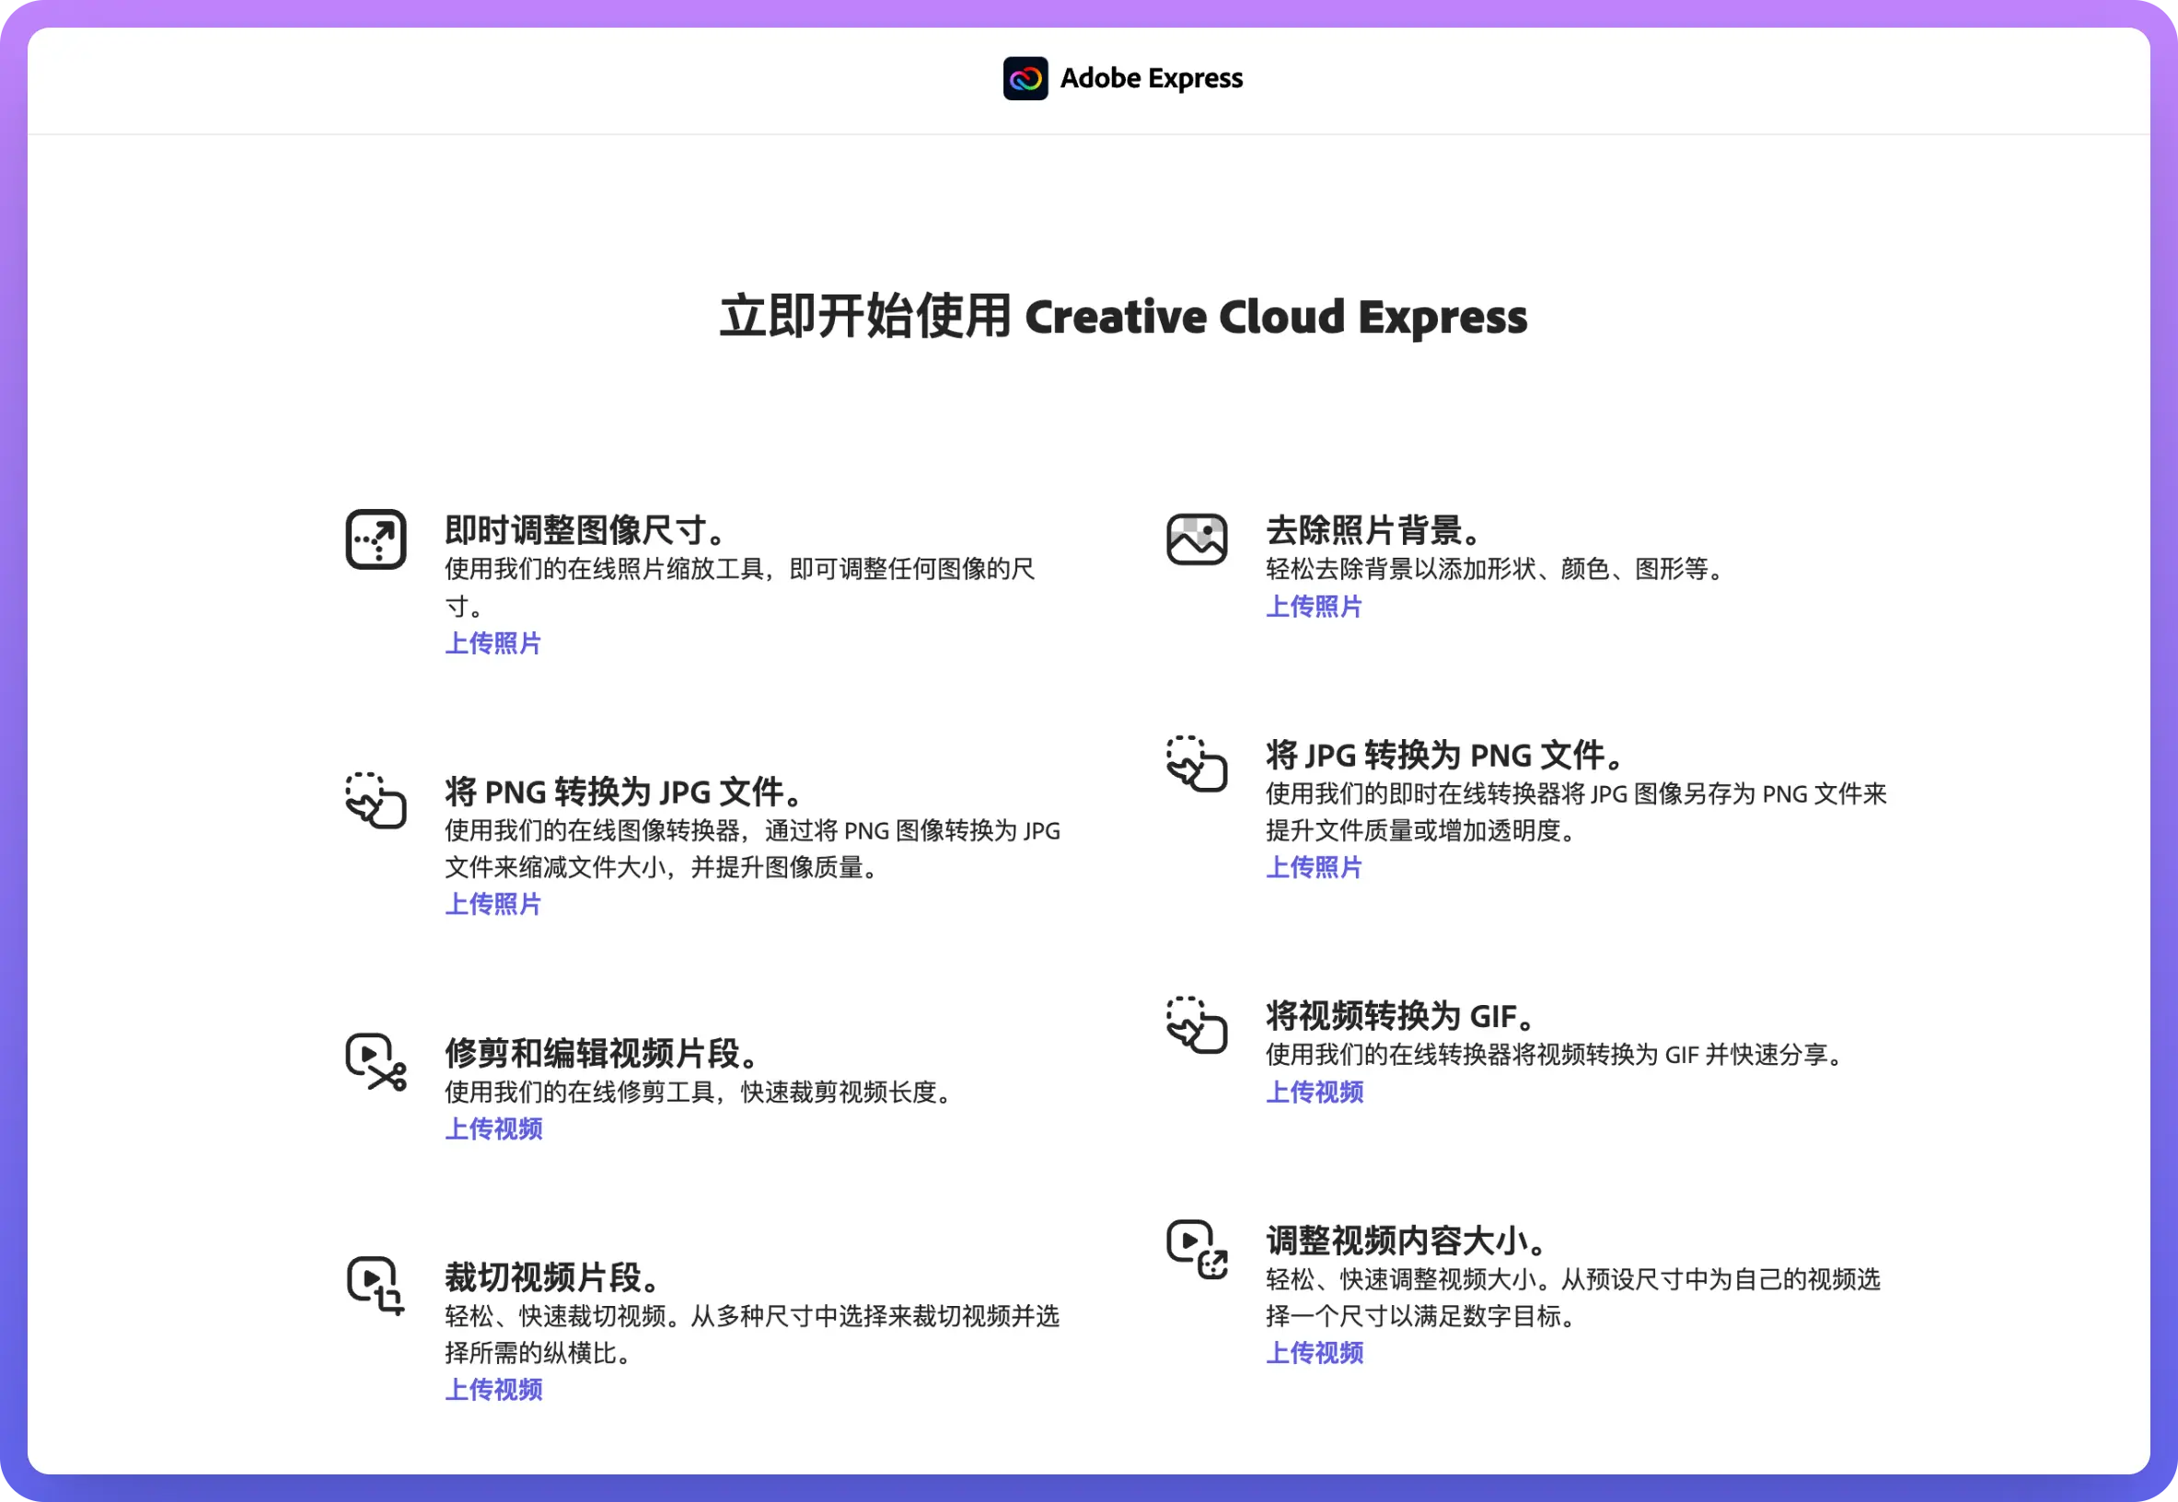Click the JPG to PNG convert icon
The height and width of the screenshot is (1502, 2178).
[1197, 764]
